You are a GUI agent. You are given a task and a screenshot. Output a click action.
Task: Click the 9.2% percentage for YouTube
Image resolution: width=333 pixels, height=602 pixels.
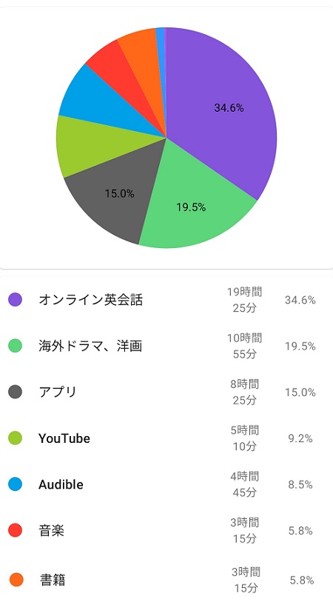300,438
